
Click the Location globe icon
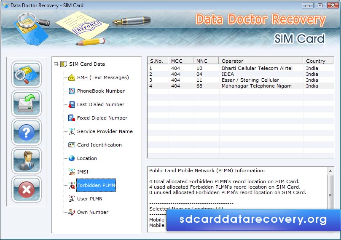click(72, 158)
